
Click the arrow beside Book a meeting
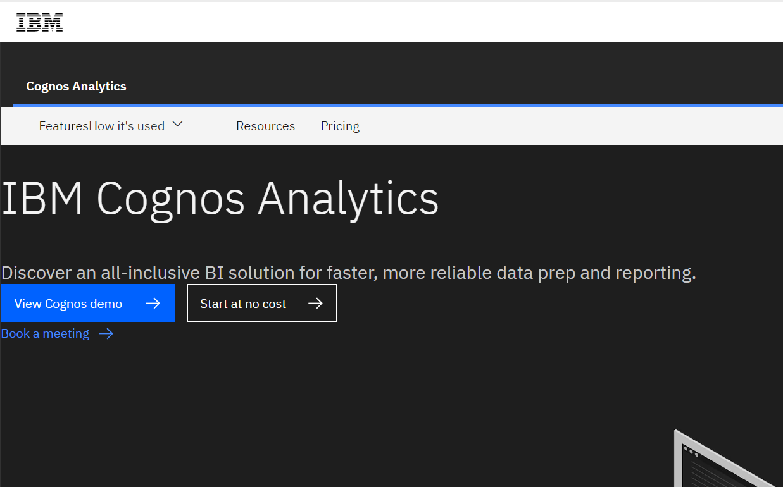coord(106,334)
